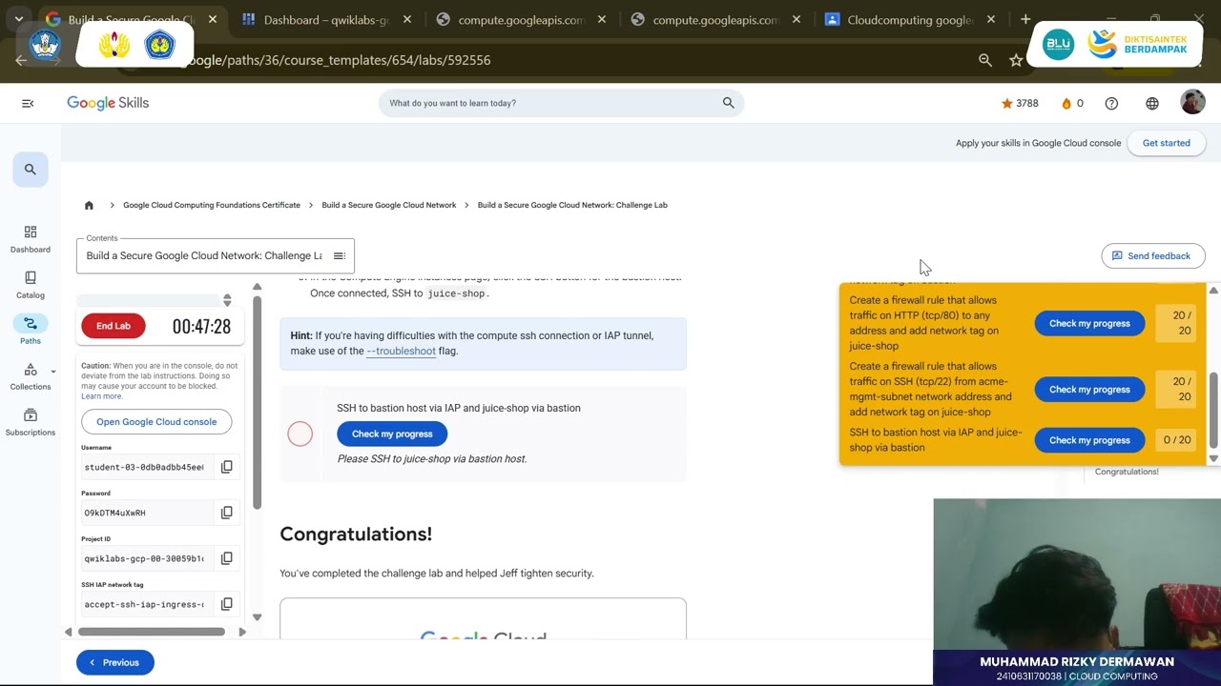Click Open Google Cloud console button
The image size is (1221, 686).
(156, 422)
